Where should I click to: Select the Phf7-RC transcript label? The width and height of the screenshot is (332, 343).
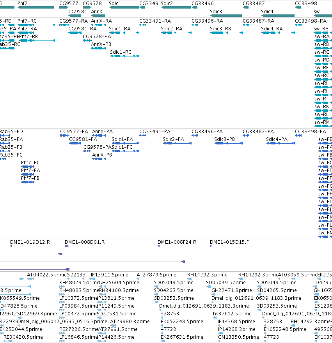tap(27, 21)
